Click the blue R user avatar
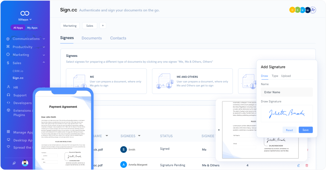Screen dimensions: 326x170 pos(303,10)
